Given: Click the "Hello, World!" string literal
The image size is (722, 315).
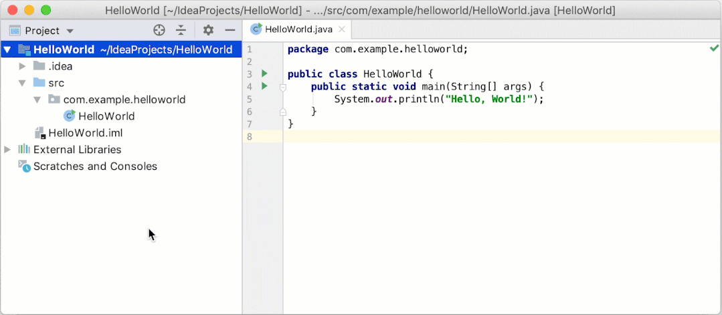Looking at the screenshot, I should point(489,99).
